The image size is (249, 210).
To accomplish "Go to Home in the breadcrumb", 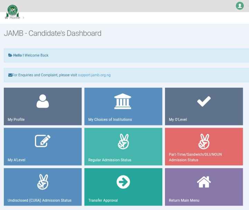I will pyautogui.click(x=15, y=18).
